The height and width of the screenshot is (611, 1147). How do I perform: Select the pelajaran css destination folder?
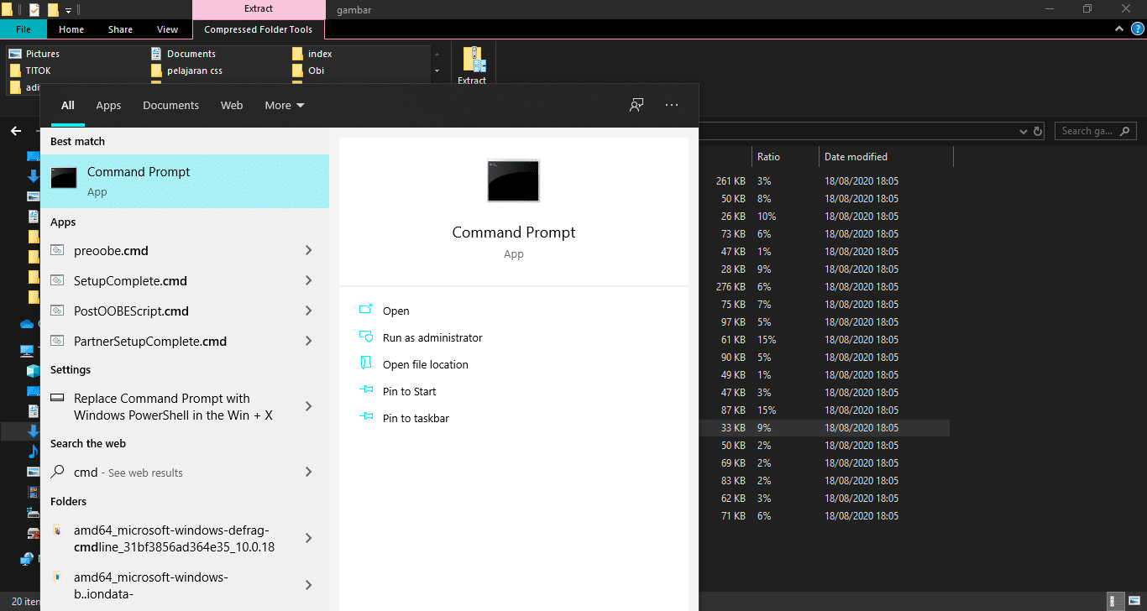186,70
